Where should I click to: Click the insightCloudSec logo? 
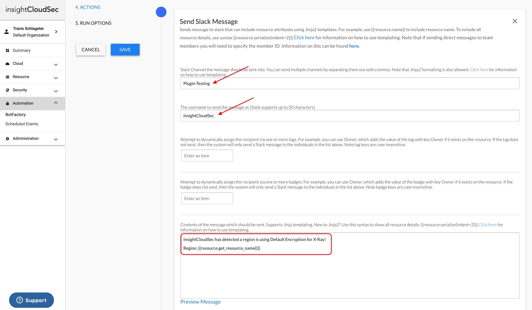[32, 10]
